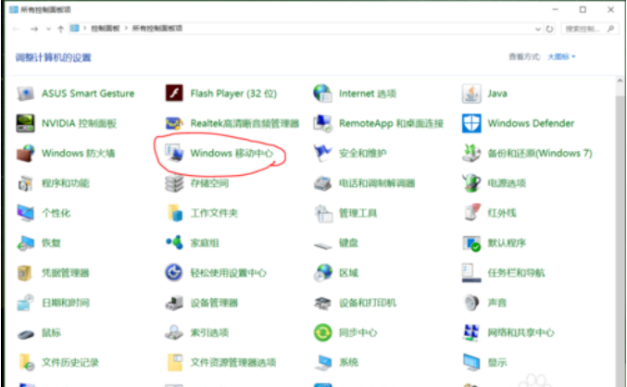627x387 pixels.
Task: Open the Windows 防火墙 icon
Action: click(x=25, y=153)
